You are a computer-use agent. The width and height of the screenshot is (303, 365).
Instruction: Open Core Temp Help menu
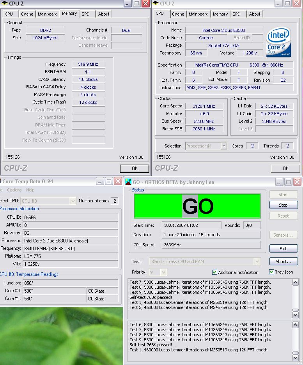30,190
